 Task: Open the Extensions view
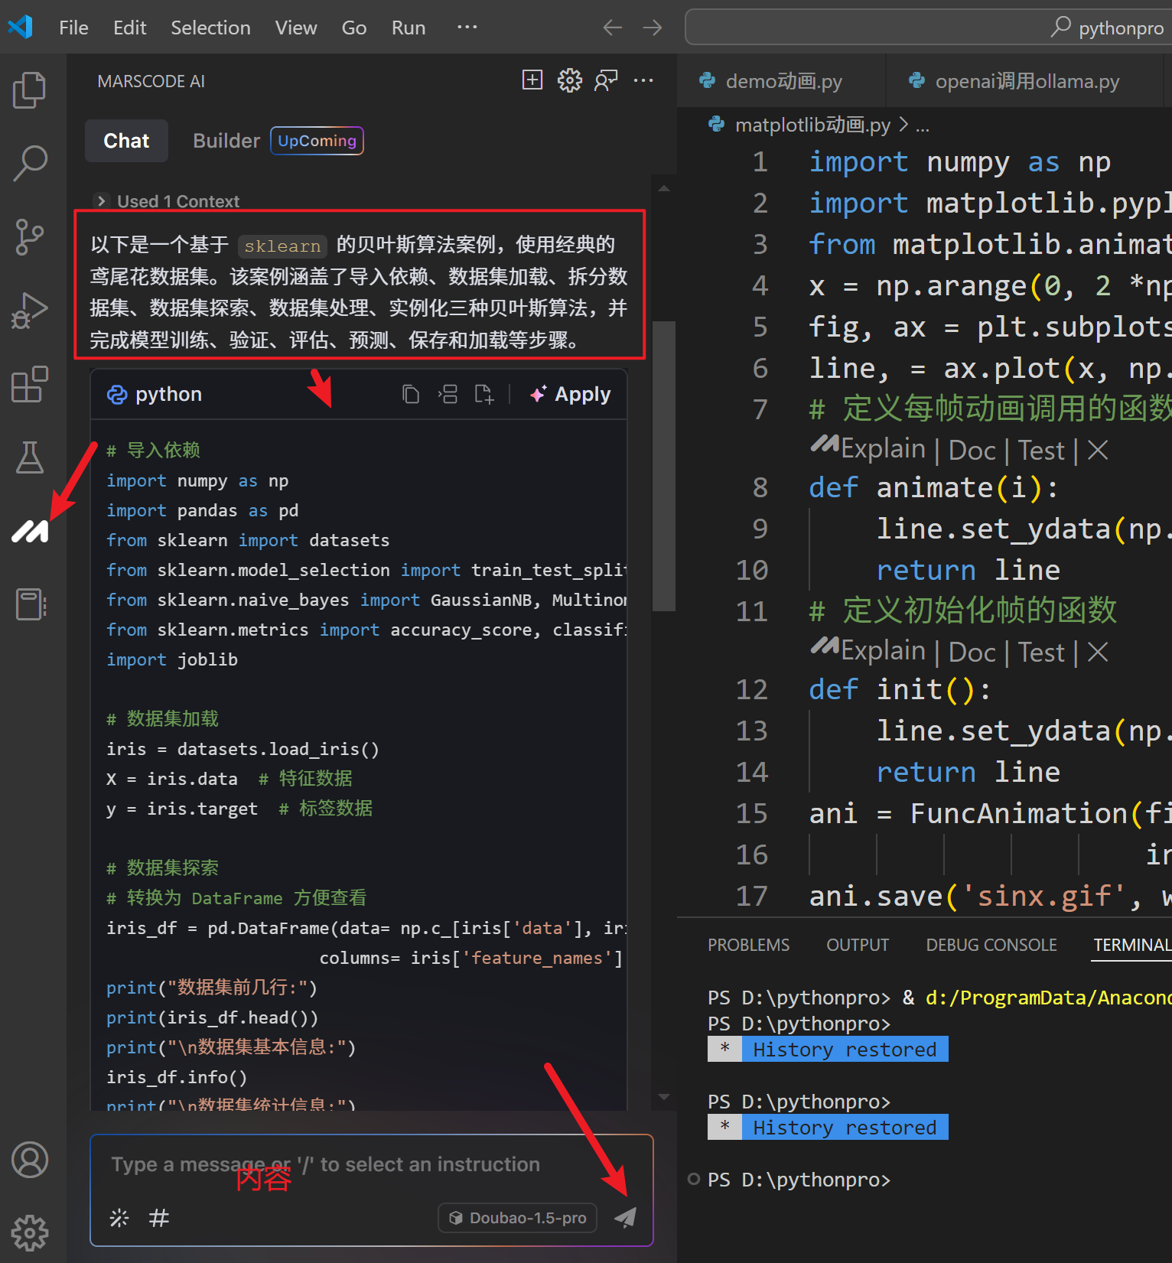point(30,384)
